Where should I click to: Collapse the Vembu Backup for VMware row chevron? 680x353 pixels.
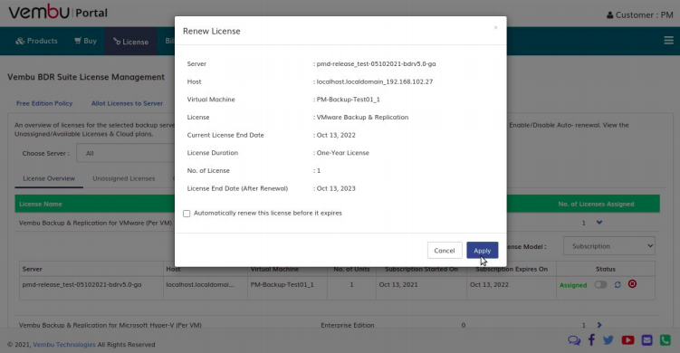point(599,223)
